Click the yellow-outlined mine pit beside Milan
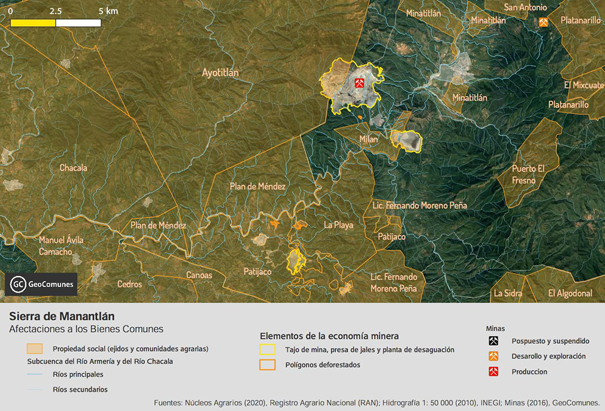605x411 pixels. (407, 141)
